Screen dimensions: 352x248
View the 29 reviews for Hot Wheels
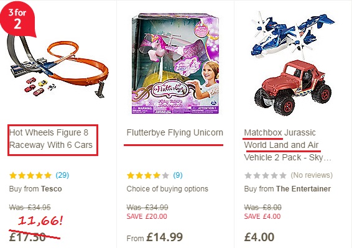click(62, 175)
